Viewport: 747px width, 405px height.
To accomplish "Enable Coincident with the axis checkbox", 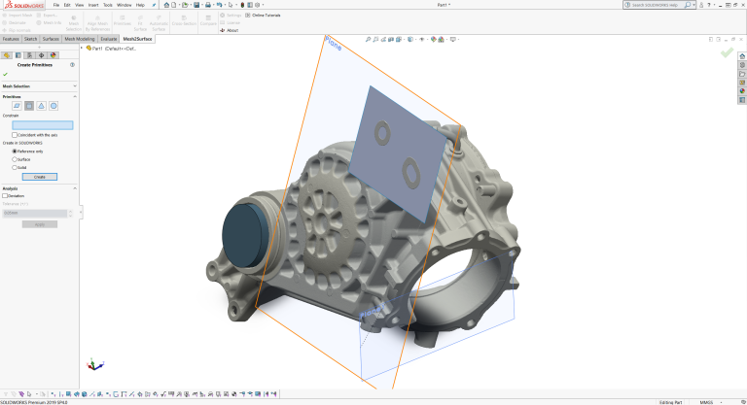I will [x=15, y=135].
